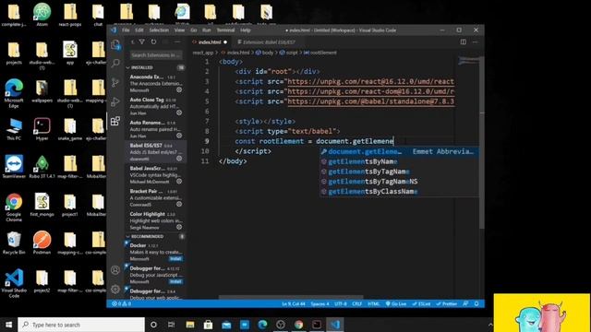Click UTF-8 encoding in status bar
591x332 pixels.
[341, 303]
